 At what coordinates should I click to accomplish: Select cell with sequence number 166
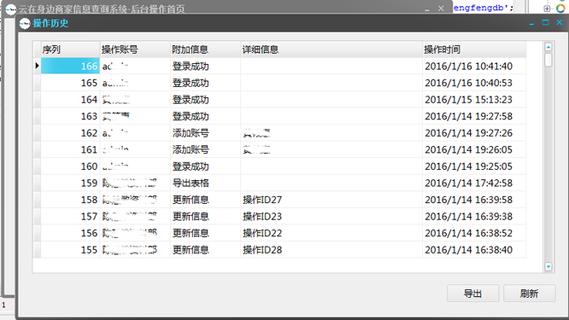tap(70, 67)
